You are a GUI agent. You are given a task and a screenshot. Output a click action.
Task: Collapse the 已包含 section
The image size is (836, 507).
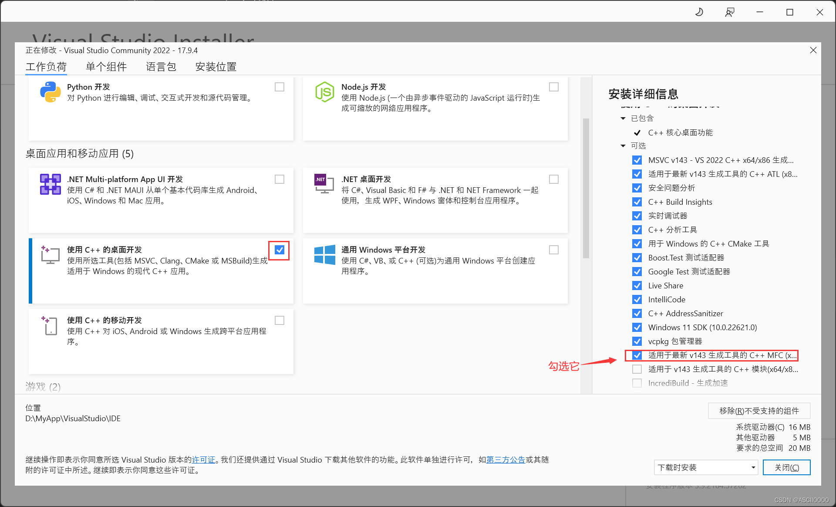click(623, 118)
